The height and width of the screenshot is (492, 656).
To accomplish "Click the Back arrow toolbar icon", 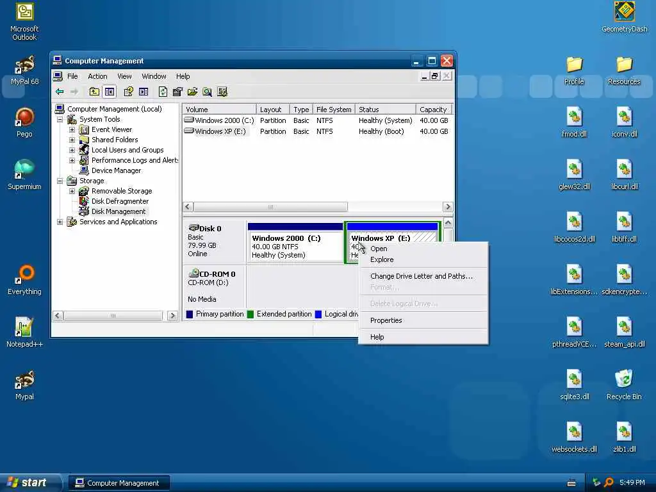I will pos(60,92).
